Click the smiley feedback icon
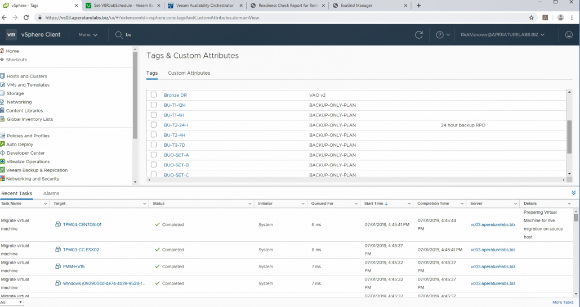Image resolution: width=580 pixels, height=307 pixels. [x=569, y=35]
